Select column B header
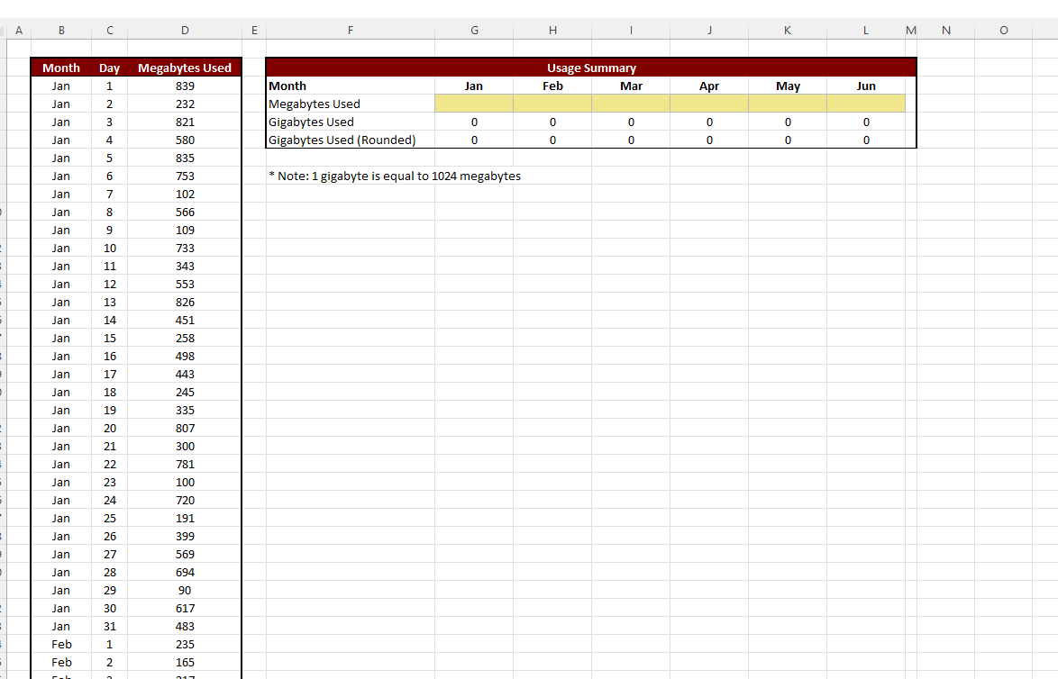The height and width of the screenshot is (679, 1058). [61, 31]
